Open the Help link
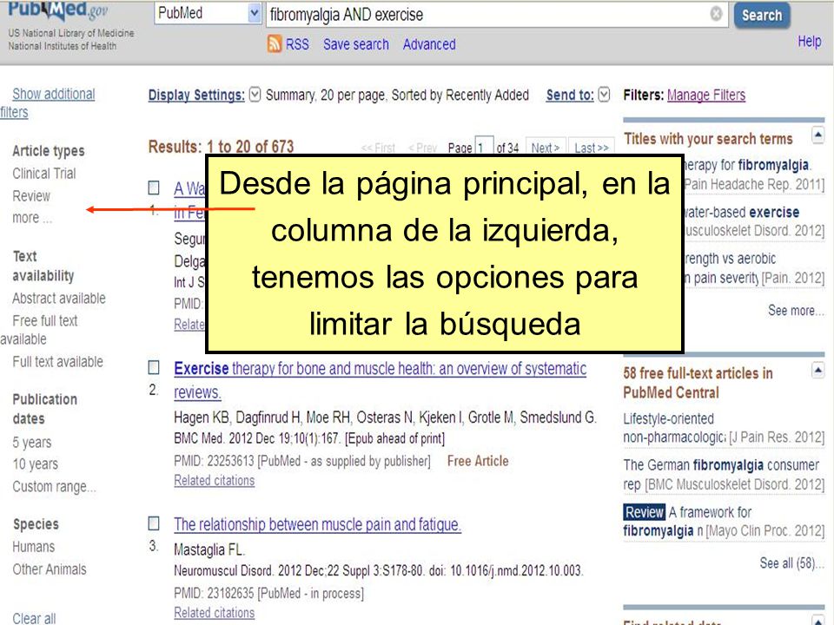 (809, 42)
